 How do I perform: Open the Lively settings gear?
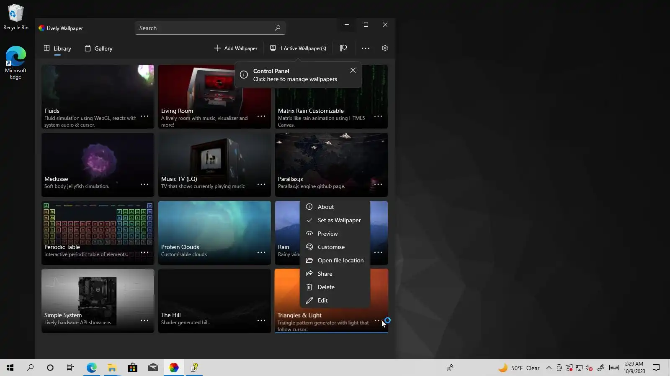coord(385,48)
